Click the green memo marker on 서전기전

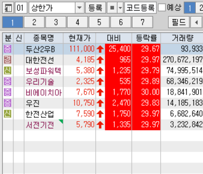pyautogui.click(x=61, y=121)
